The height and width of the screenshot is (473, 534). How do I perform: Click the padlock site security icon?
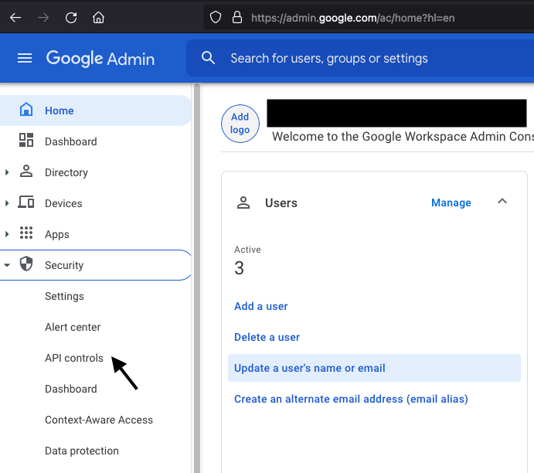[x=237, y=17]
